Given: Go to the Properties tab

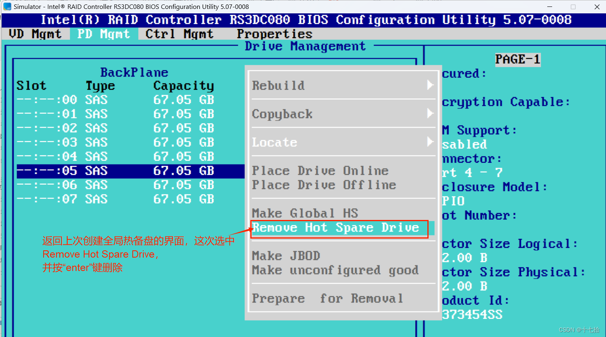Looking at the screenshot, I should [275, 34].
